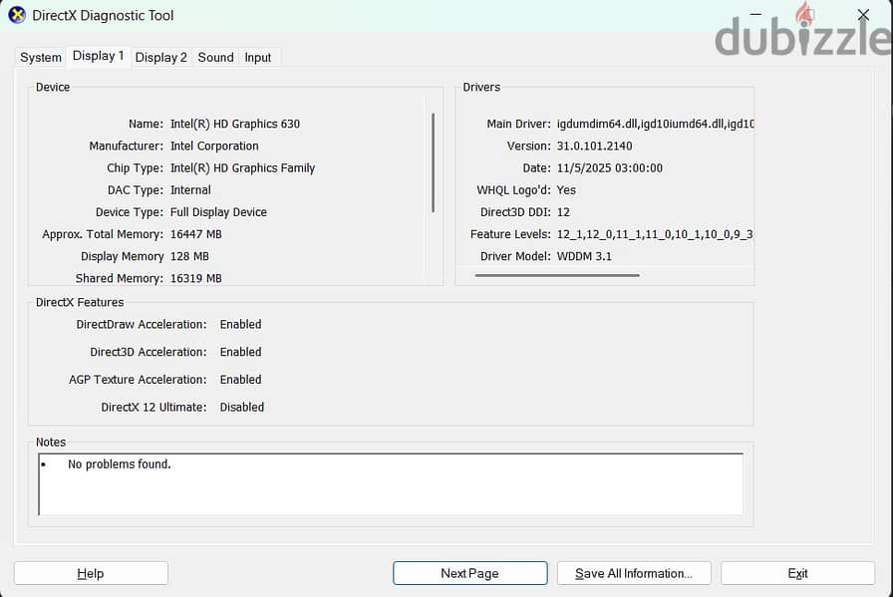Click the Direct3D Acceleration Enabled value
The image size is (893, 597).
pyautogui.click(x=241, y=352)
